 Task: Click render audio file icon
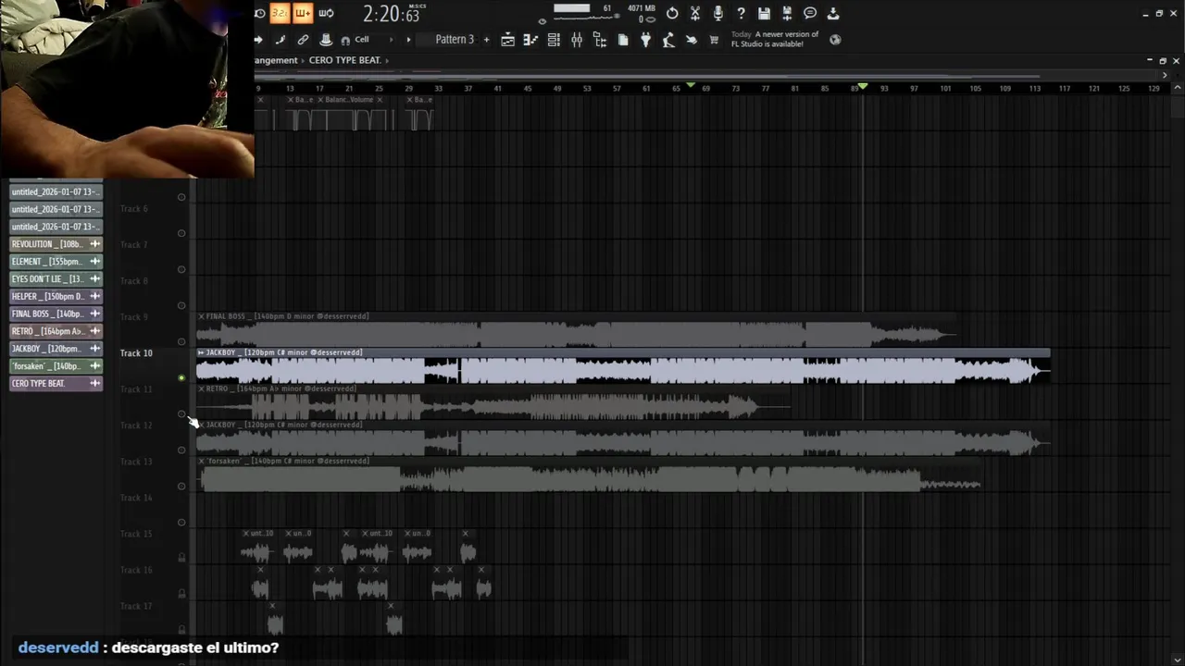pos(787,13)
